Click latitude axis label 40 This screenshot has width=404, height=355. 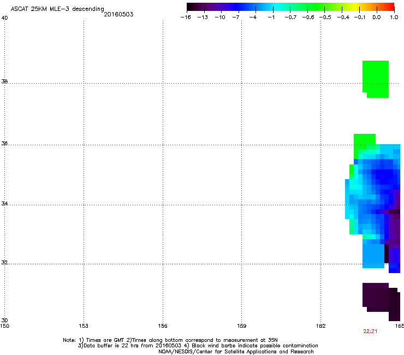[4, 18]
